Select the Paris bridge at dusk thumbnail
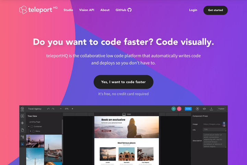247x165 pixels. [35, 141]
